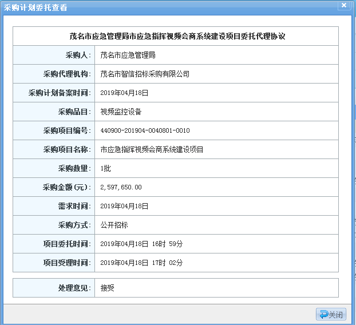
Task: Click the 采购品目 label
Action: coord(74,112)
